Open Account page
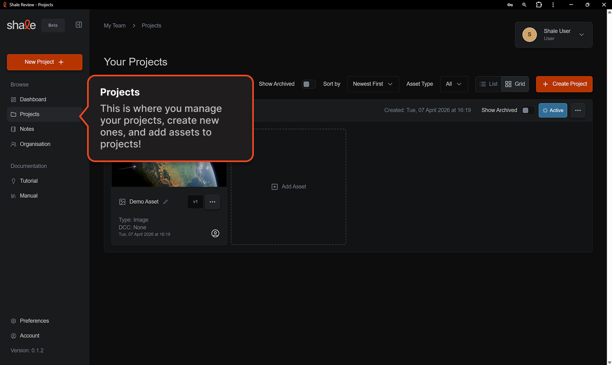 coord(45,336)
